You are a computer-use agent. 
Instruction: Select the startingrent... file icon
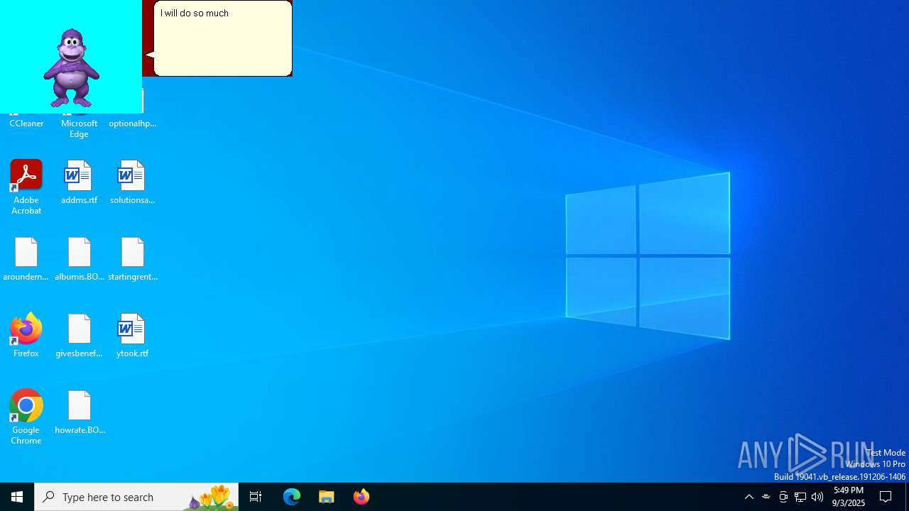point(133,259)
